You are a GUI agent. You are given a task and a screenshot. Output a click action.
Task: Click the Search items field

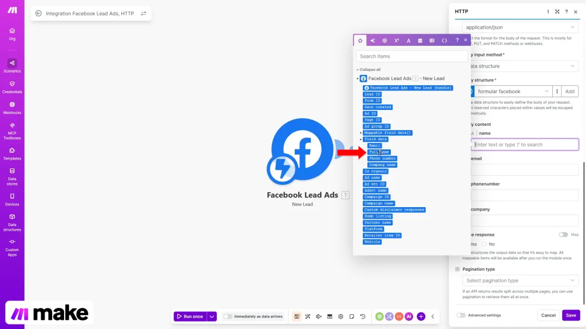point(411,56)
